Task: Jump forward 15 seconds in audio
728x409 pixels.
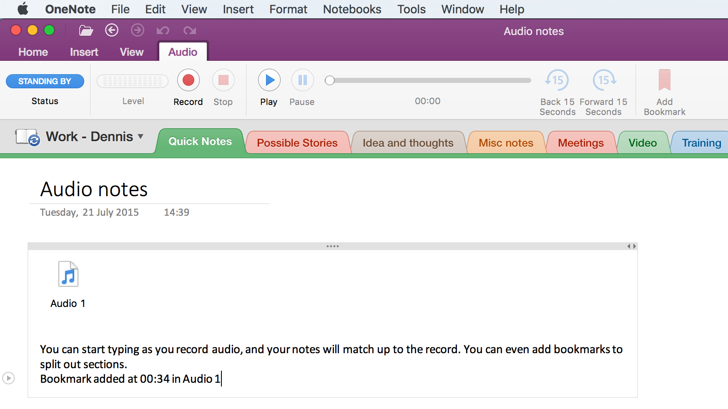Action: click(x=603, y=80)
